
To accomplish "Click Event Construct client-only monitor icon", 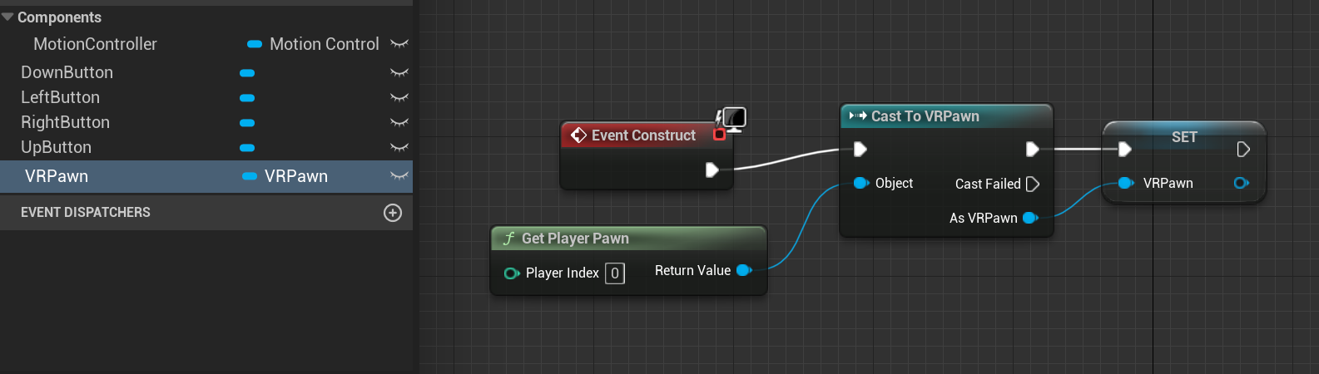I will [x=733, y=119].
